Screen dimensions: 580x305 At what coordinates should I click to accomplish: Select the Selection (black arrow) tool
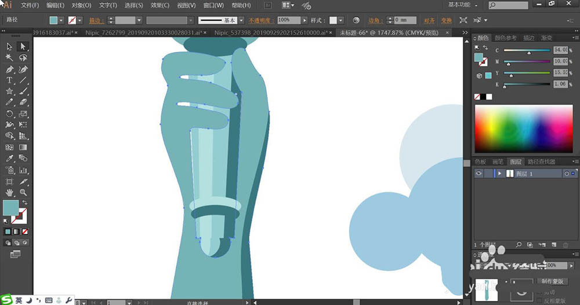10,46
